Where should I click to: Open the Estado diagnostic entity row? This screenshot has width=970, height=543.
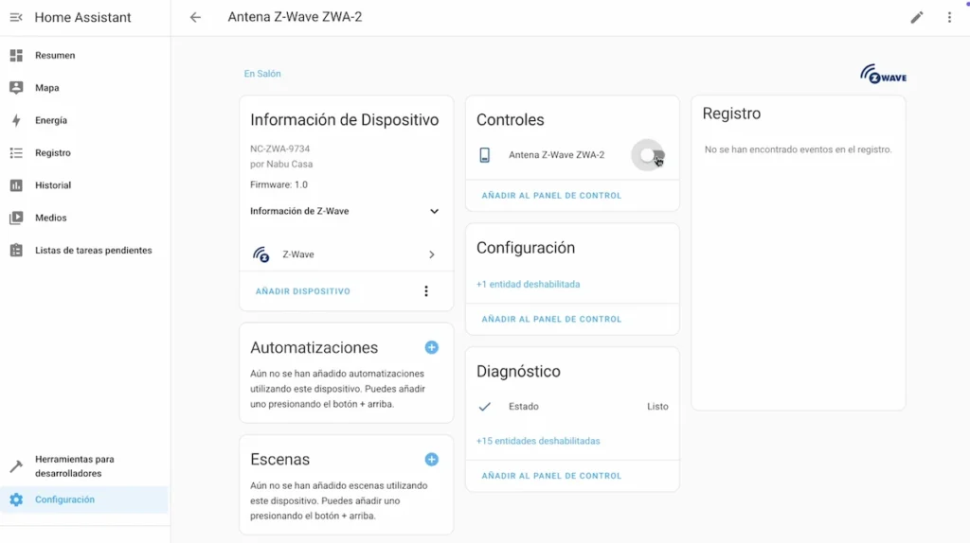[x=572, y=407]
